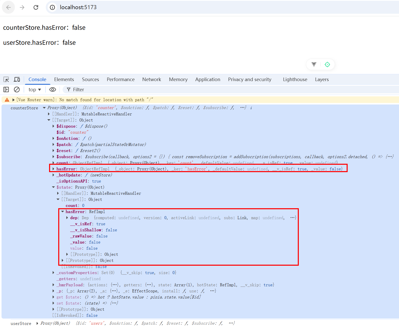Expand the hasError ObjectRefImpl row

tap(53, 169)
